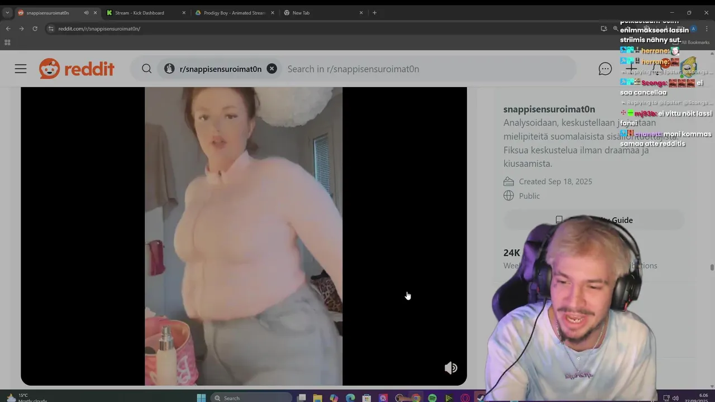Screen dimensions: 715x402
Task: Go to the Reddit home logo
Action: pyautogui.click(x=77, y=69)
